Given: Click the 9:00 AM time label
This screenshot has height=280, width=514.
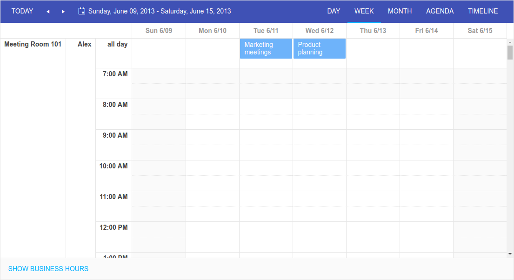Looking at the screenshot, I should pos(115,135).
